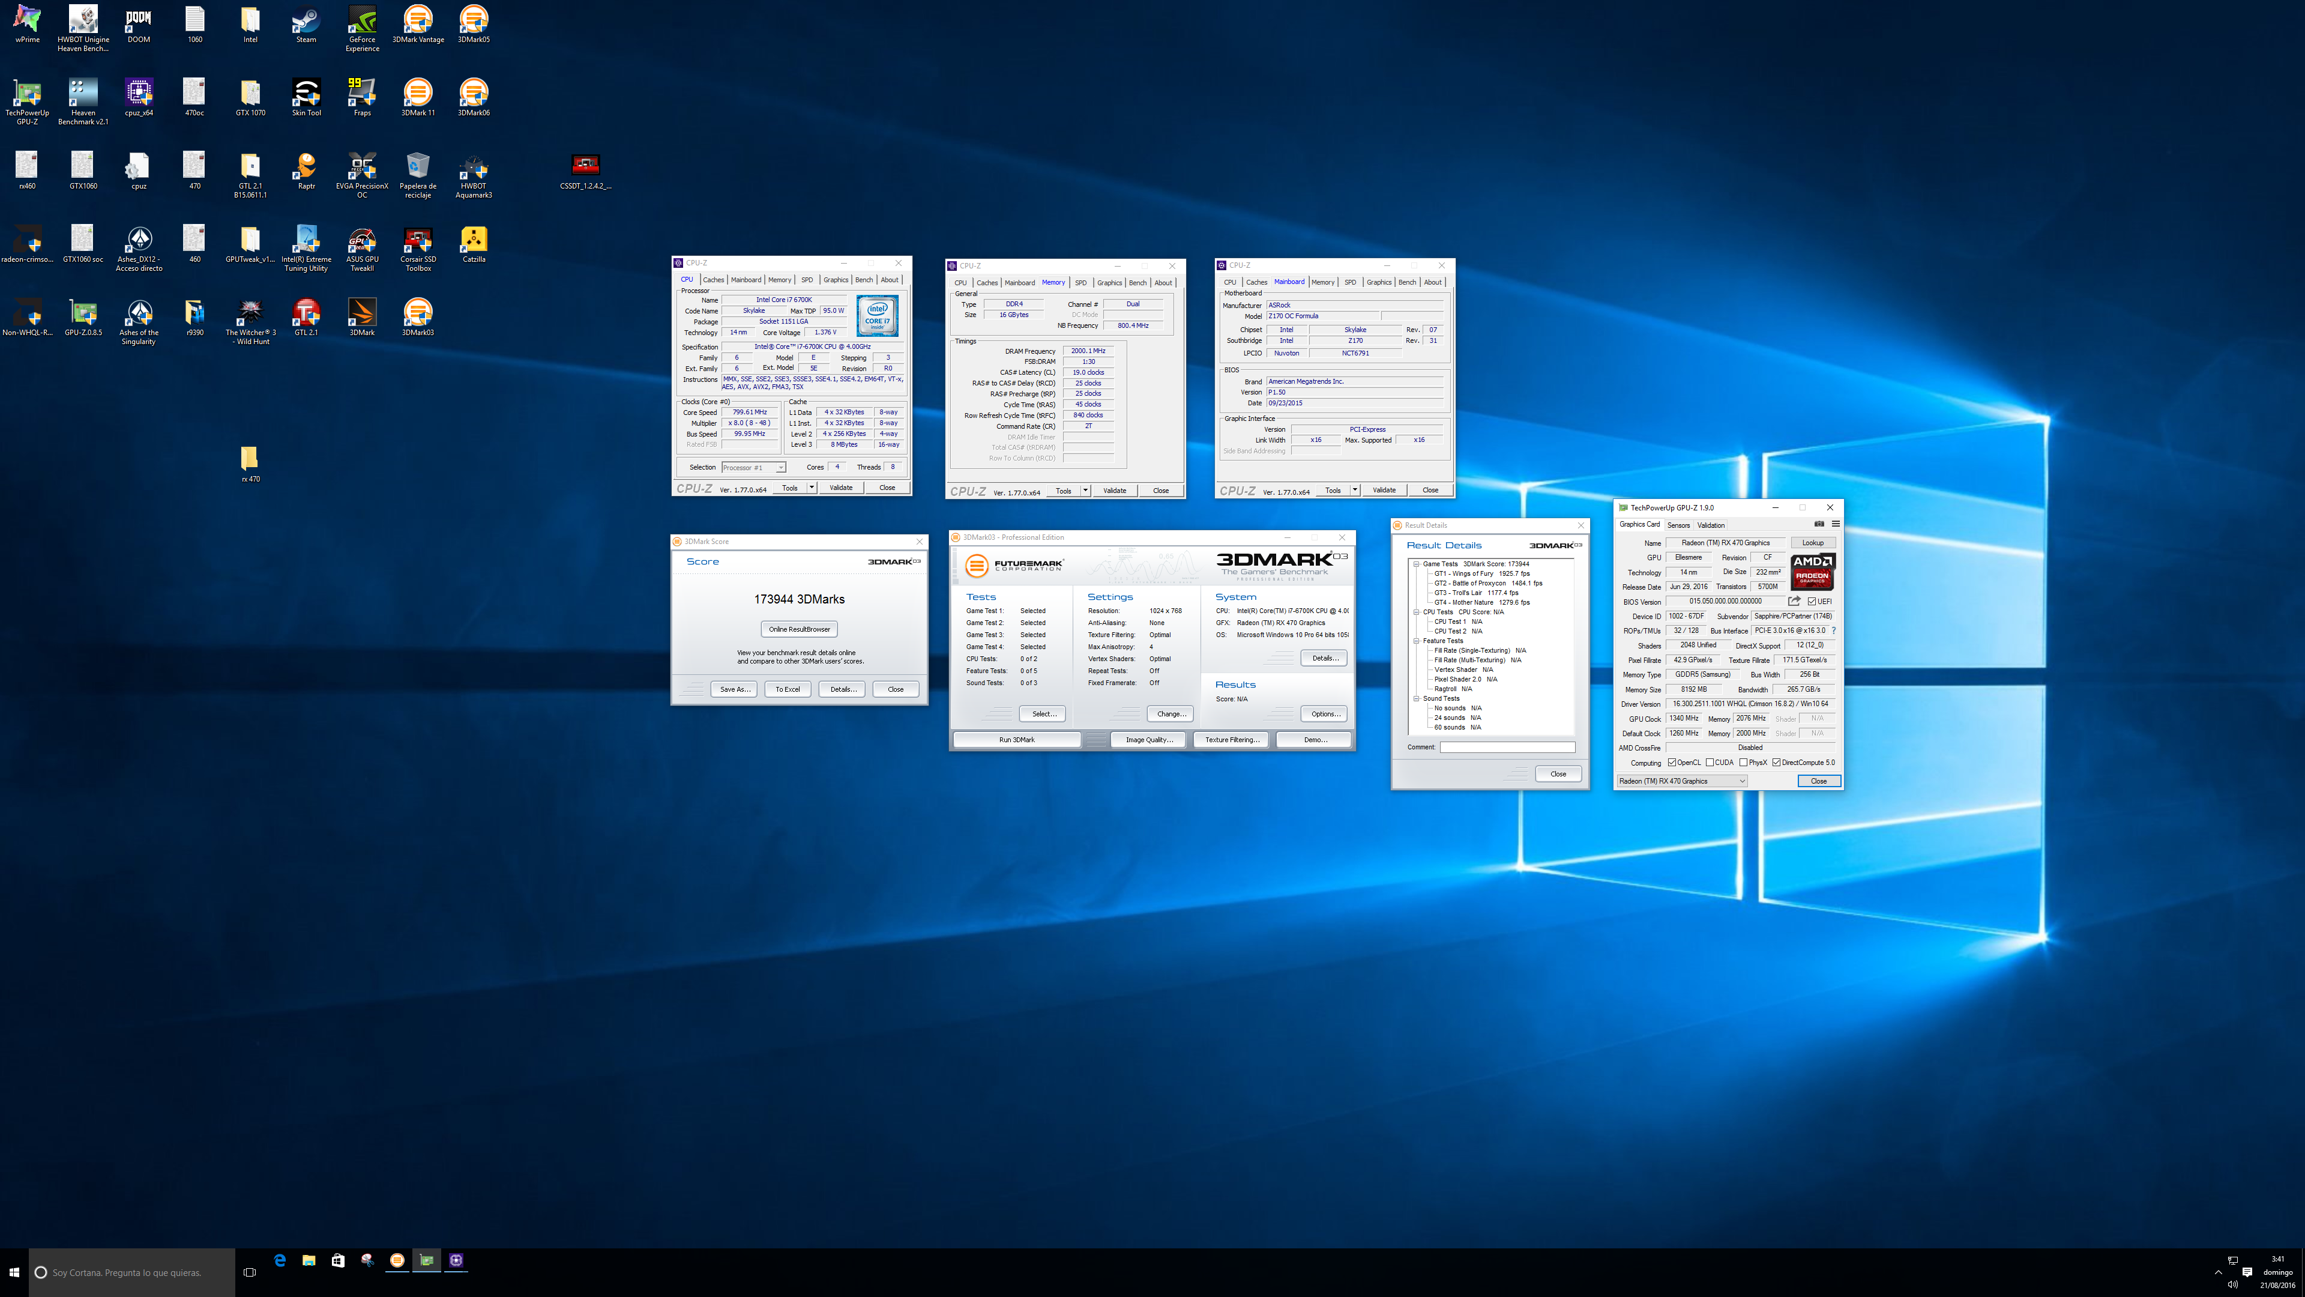Click Save As in 3DMark Score window

coord(735,689)
